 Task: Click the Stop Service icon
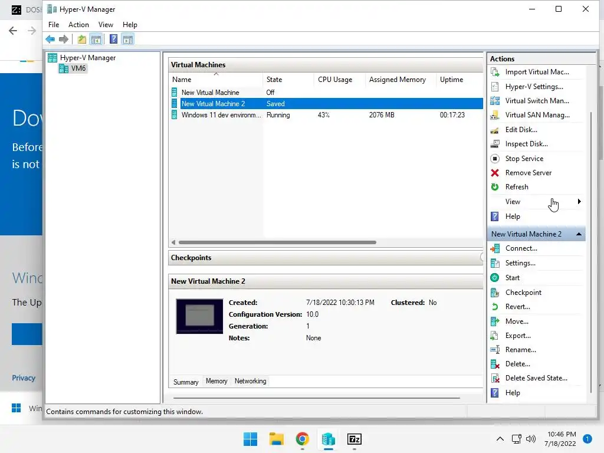point(495,159)
